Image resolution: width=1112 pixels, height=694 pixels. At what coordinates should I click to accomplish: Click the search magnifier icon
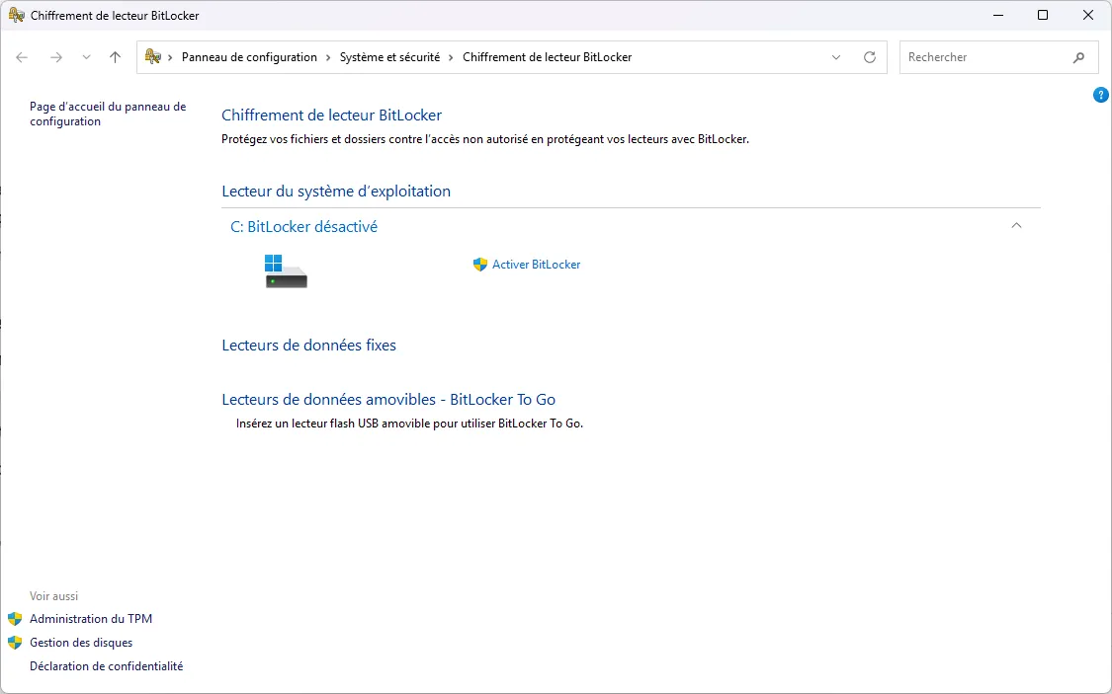pyautogui.click(x=1079, y=57)
